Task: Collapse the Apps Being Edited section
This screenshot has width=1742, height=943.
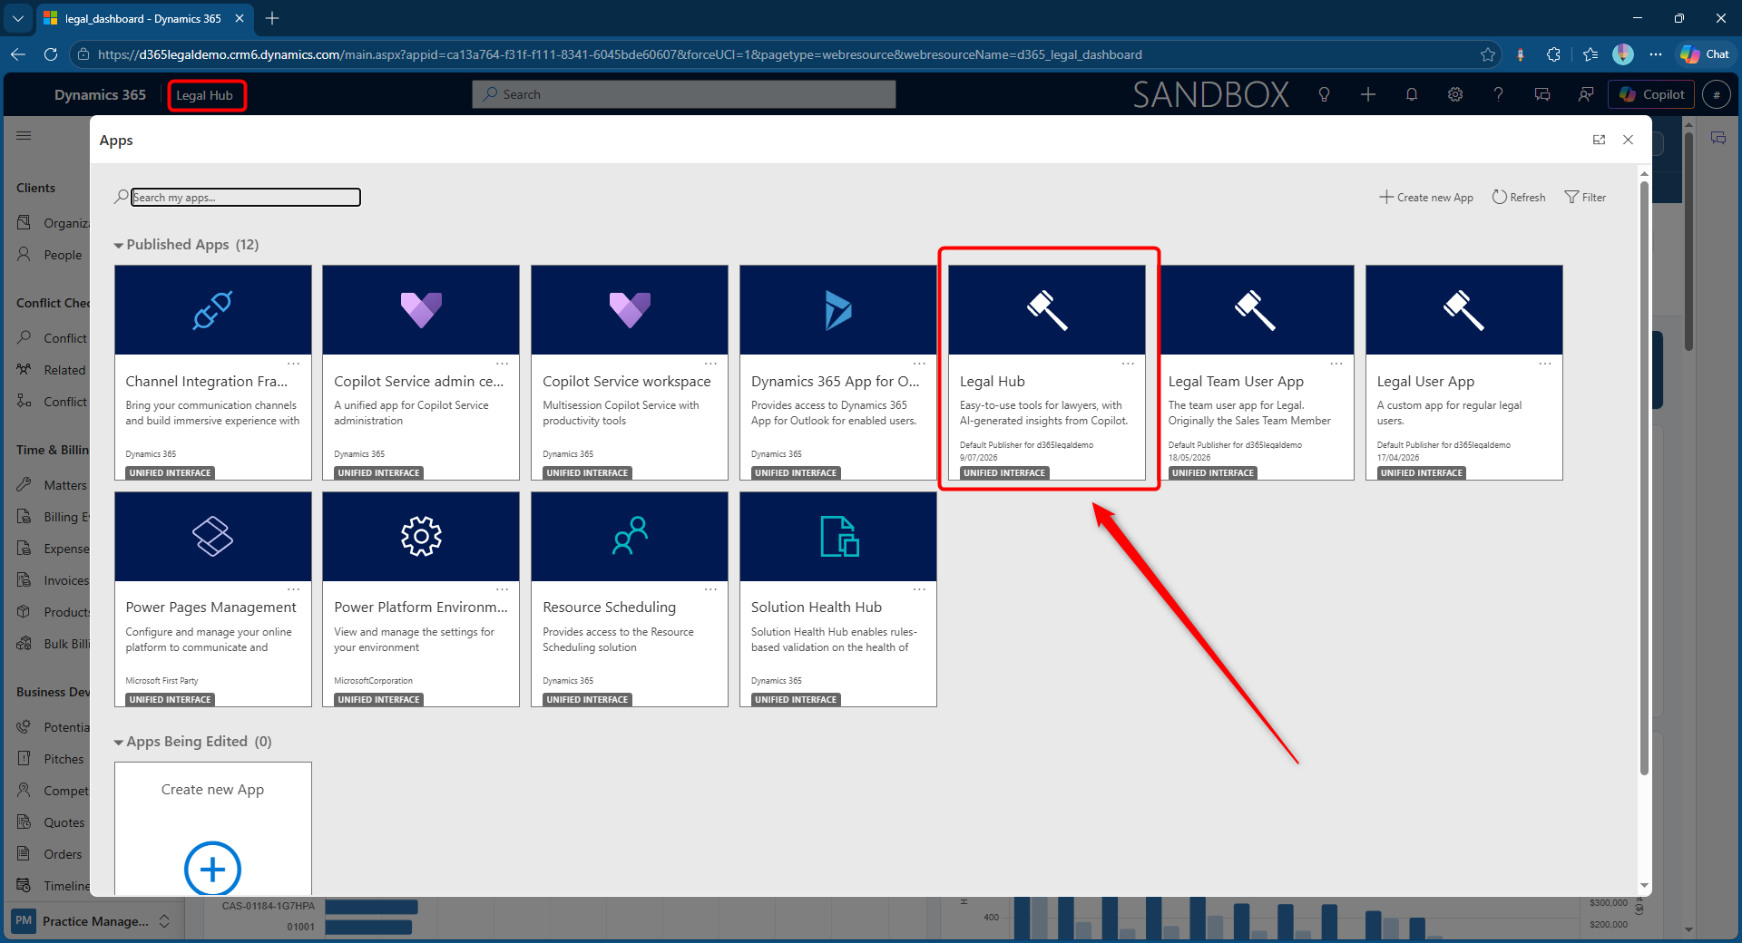Action: tap(118, 743)
